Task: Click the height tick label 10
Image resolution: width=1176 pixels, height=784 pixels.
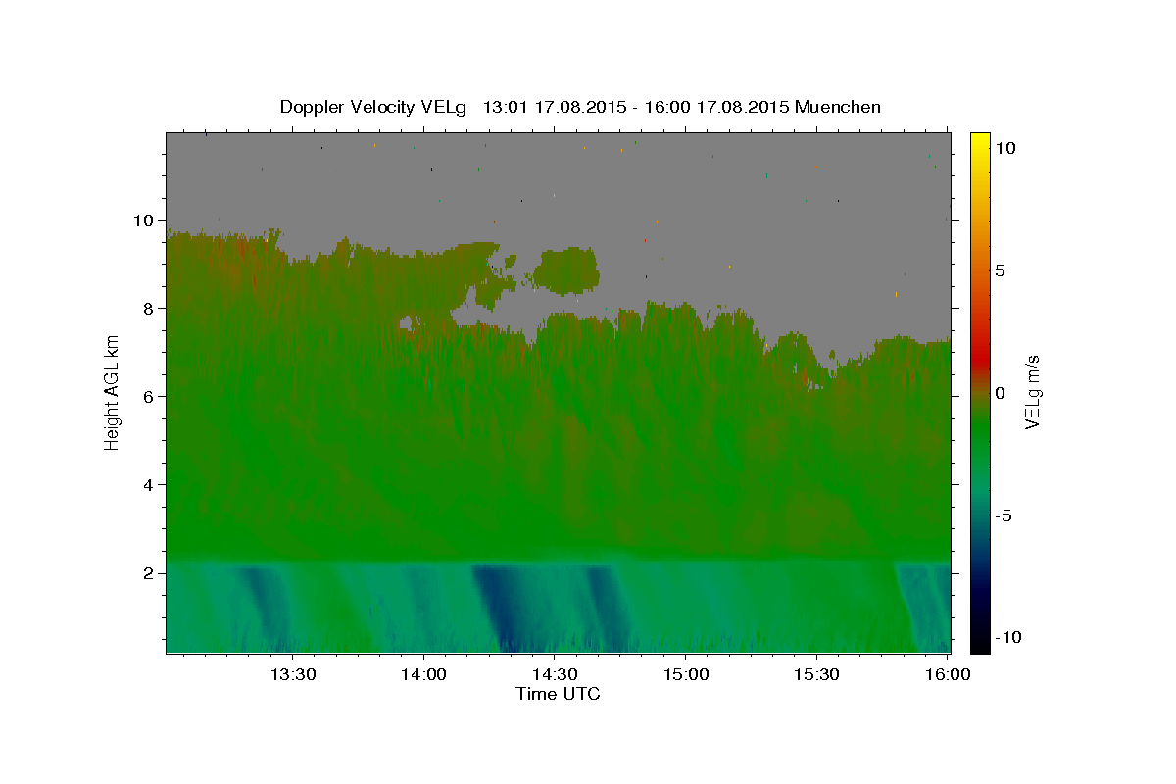Action: (x=146, y=220)
